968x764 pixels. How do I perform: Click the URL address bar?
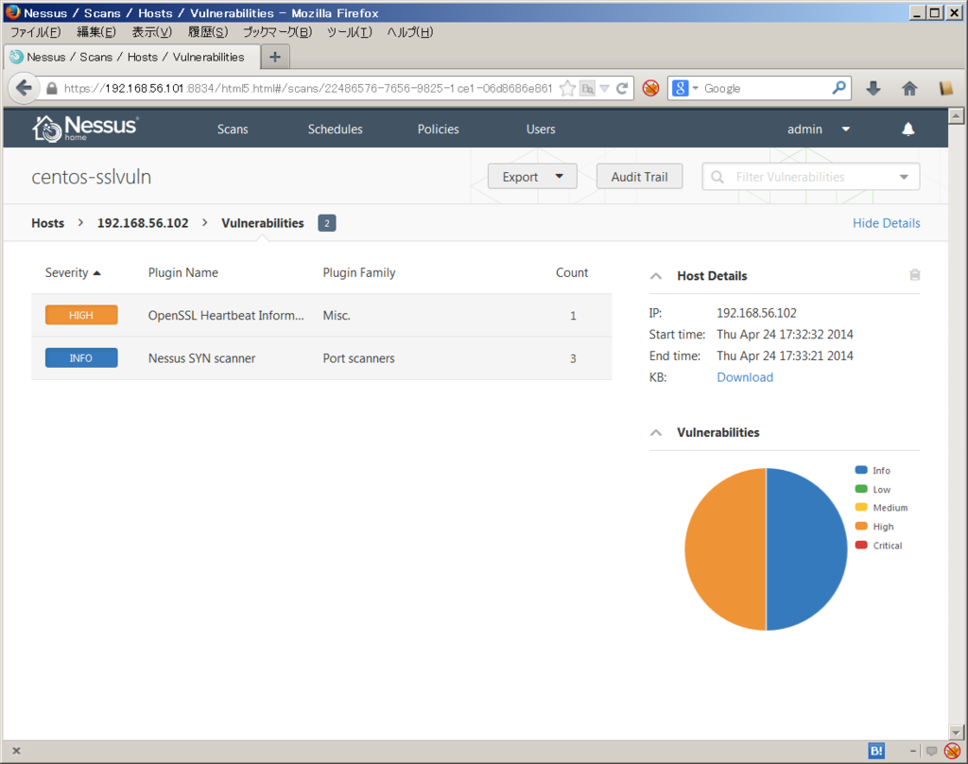(307, 88)
